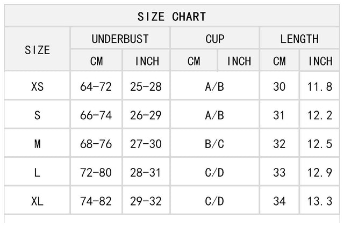Click the 72-80 underbust CM cell
This screenshot has width=344, height=227.
[x=96, y=173]
